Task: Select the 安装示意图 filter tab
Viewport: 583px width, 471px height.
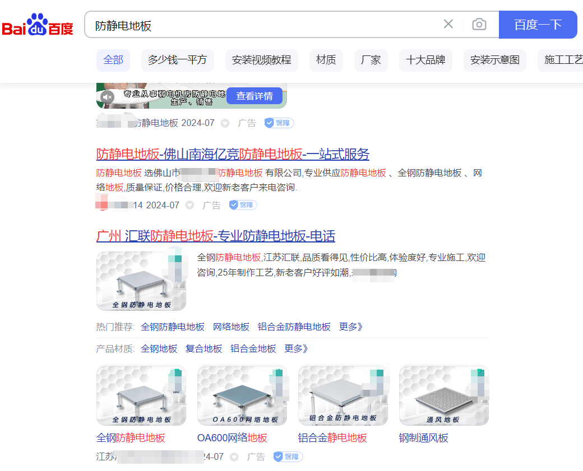Action: coord(494,60)
